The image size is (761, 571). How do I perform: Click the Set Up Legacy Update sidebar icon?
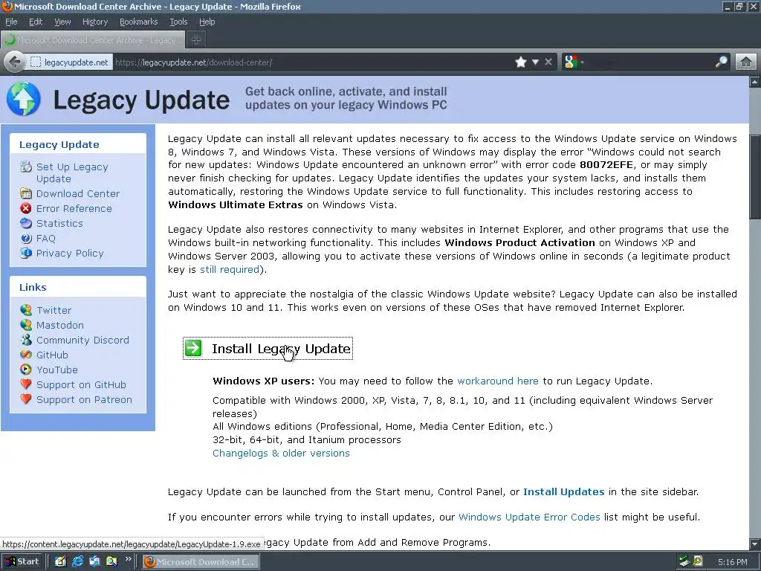[26, 167]
